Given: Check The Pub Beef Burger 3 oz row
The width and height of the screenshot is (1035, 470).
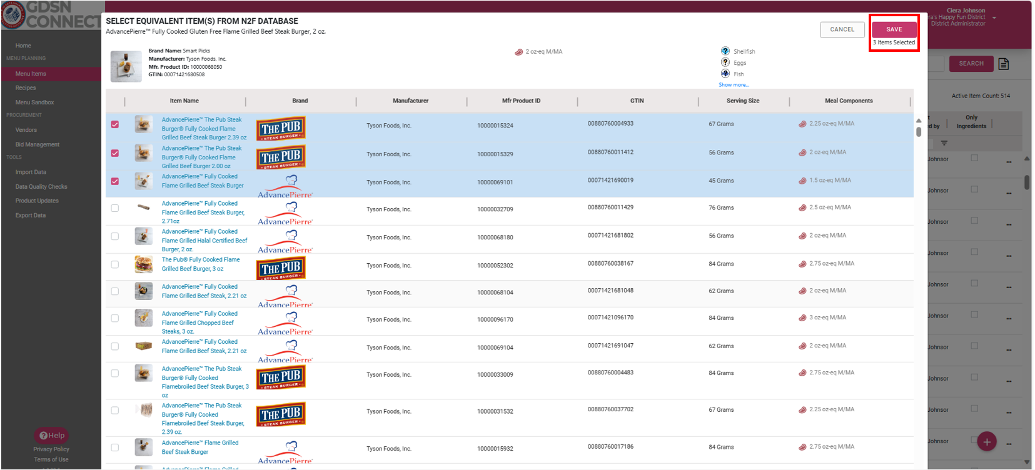Looking at the screenshot, I should coord(115,264).
